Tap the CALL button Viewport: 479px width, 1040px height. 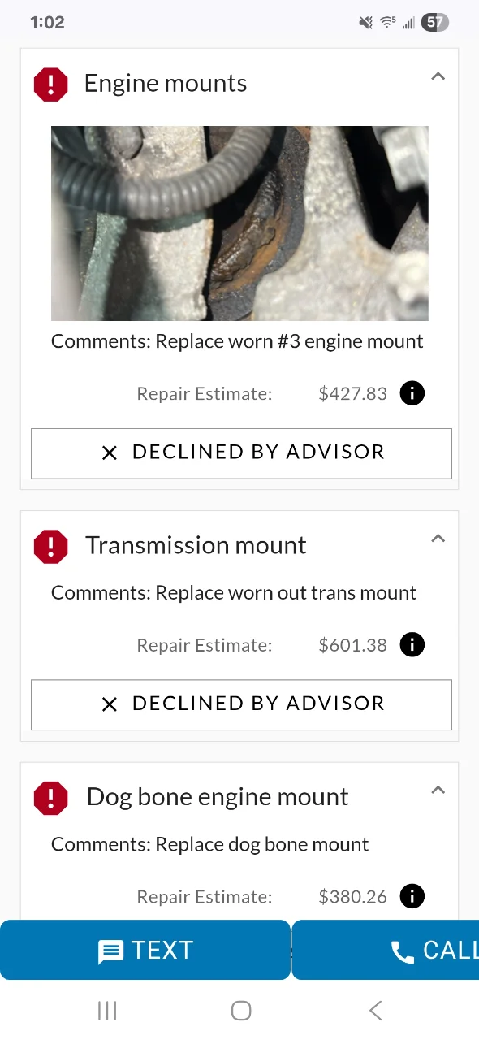click(386, 950)
